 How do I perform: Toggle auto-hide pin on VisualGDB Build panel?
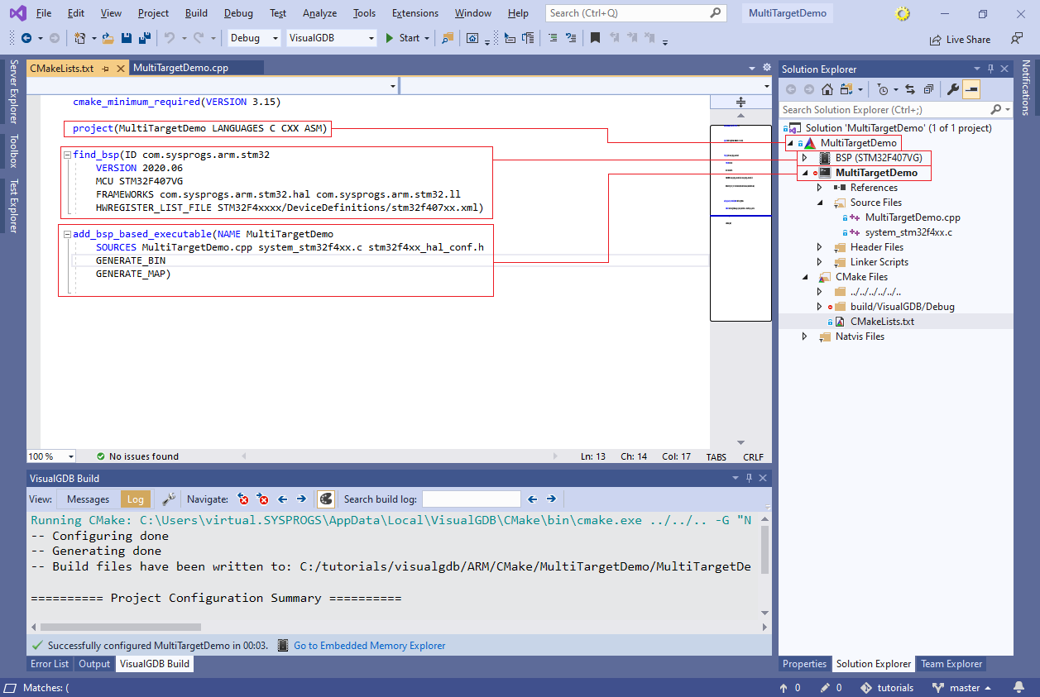click(748, 478)
